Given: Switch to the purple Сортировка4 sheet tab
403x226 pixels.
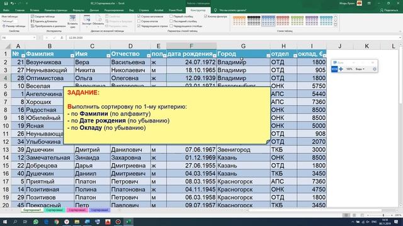Looking at the screenshot, I should coord(99,210).
